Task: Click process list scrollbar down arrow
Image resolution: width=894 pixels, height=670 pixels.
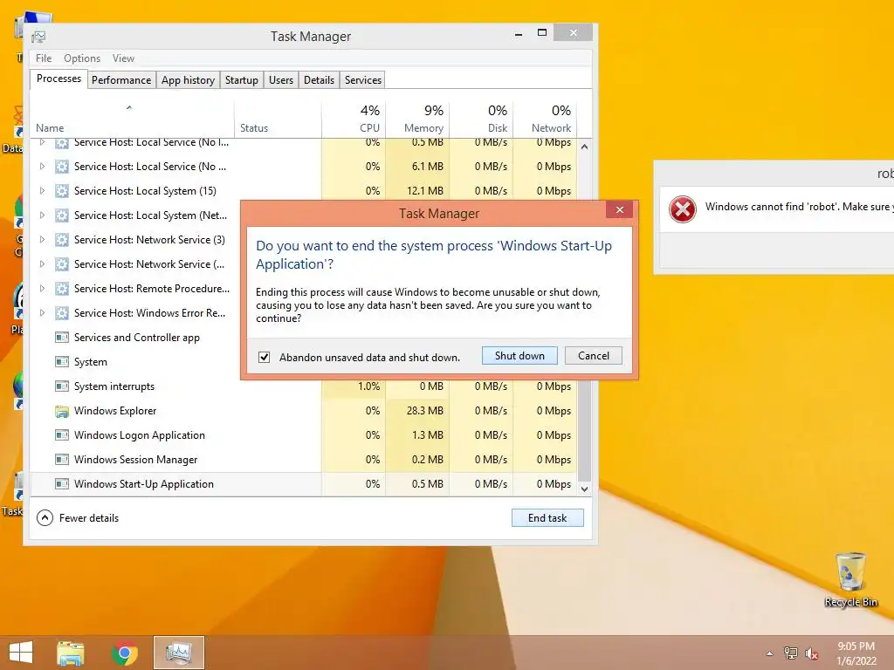Action: (x=584, y=489)
